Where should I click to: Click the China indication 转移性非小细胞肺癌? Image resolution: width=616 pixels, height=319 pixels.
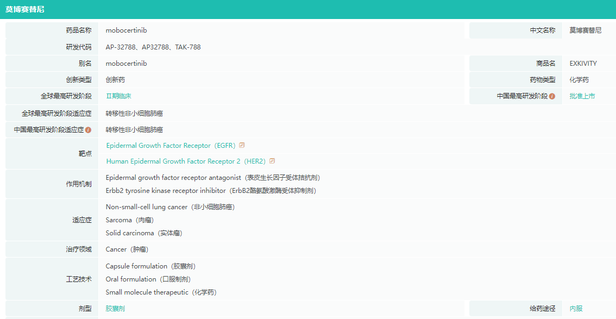click(134, 130)
